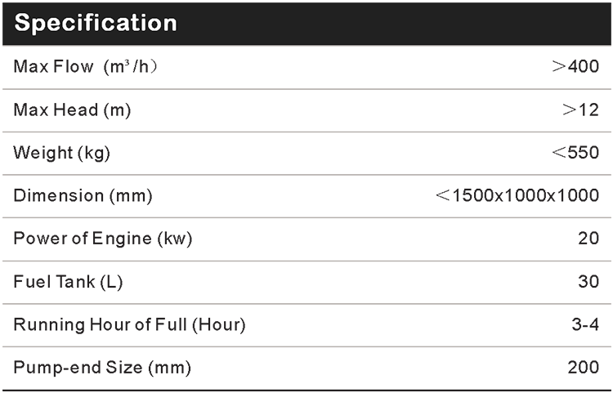Click the Power of Engine value

click(588, 239)
